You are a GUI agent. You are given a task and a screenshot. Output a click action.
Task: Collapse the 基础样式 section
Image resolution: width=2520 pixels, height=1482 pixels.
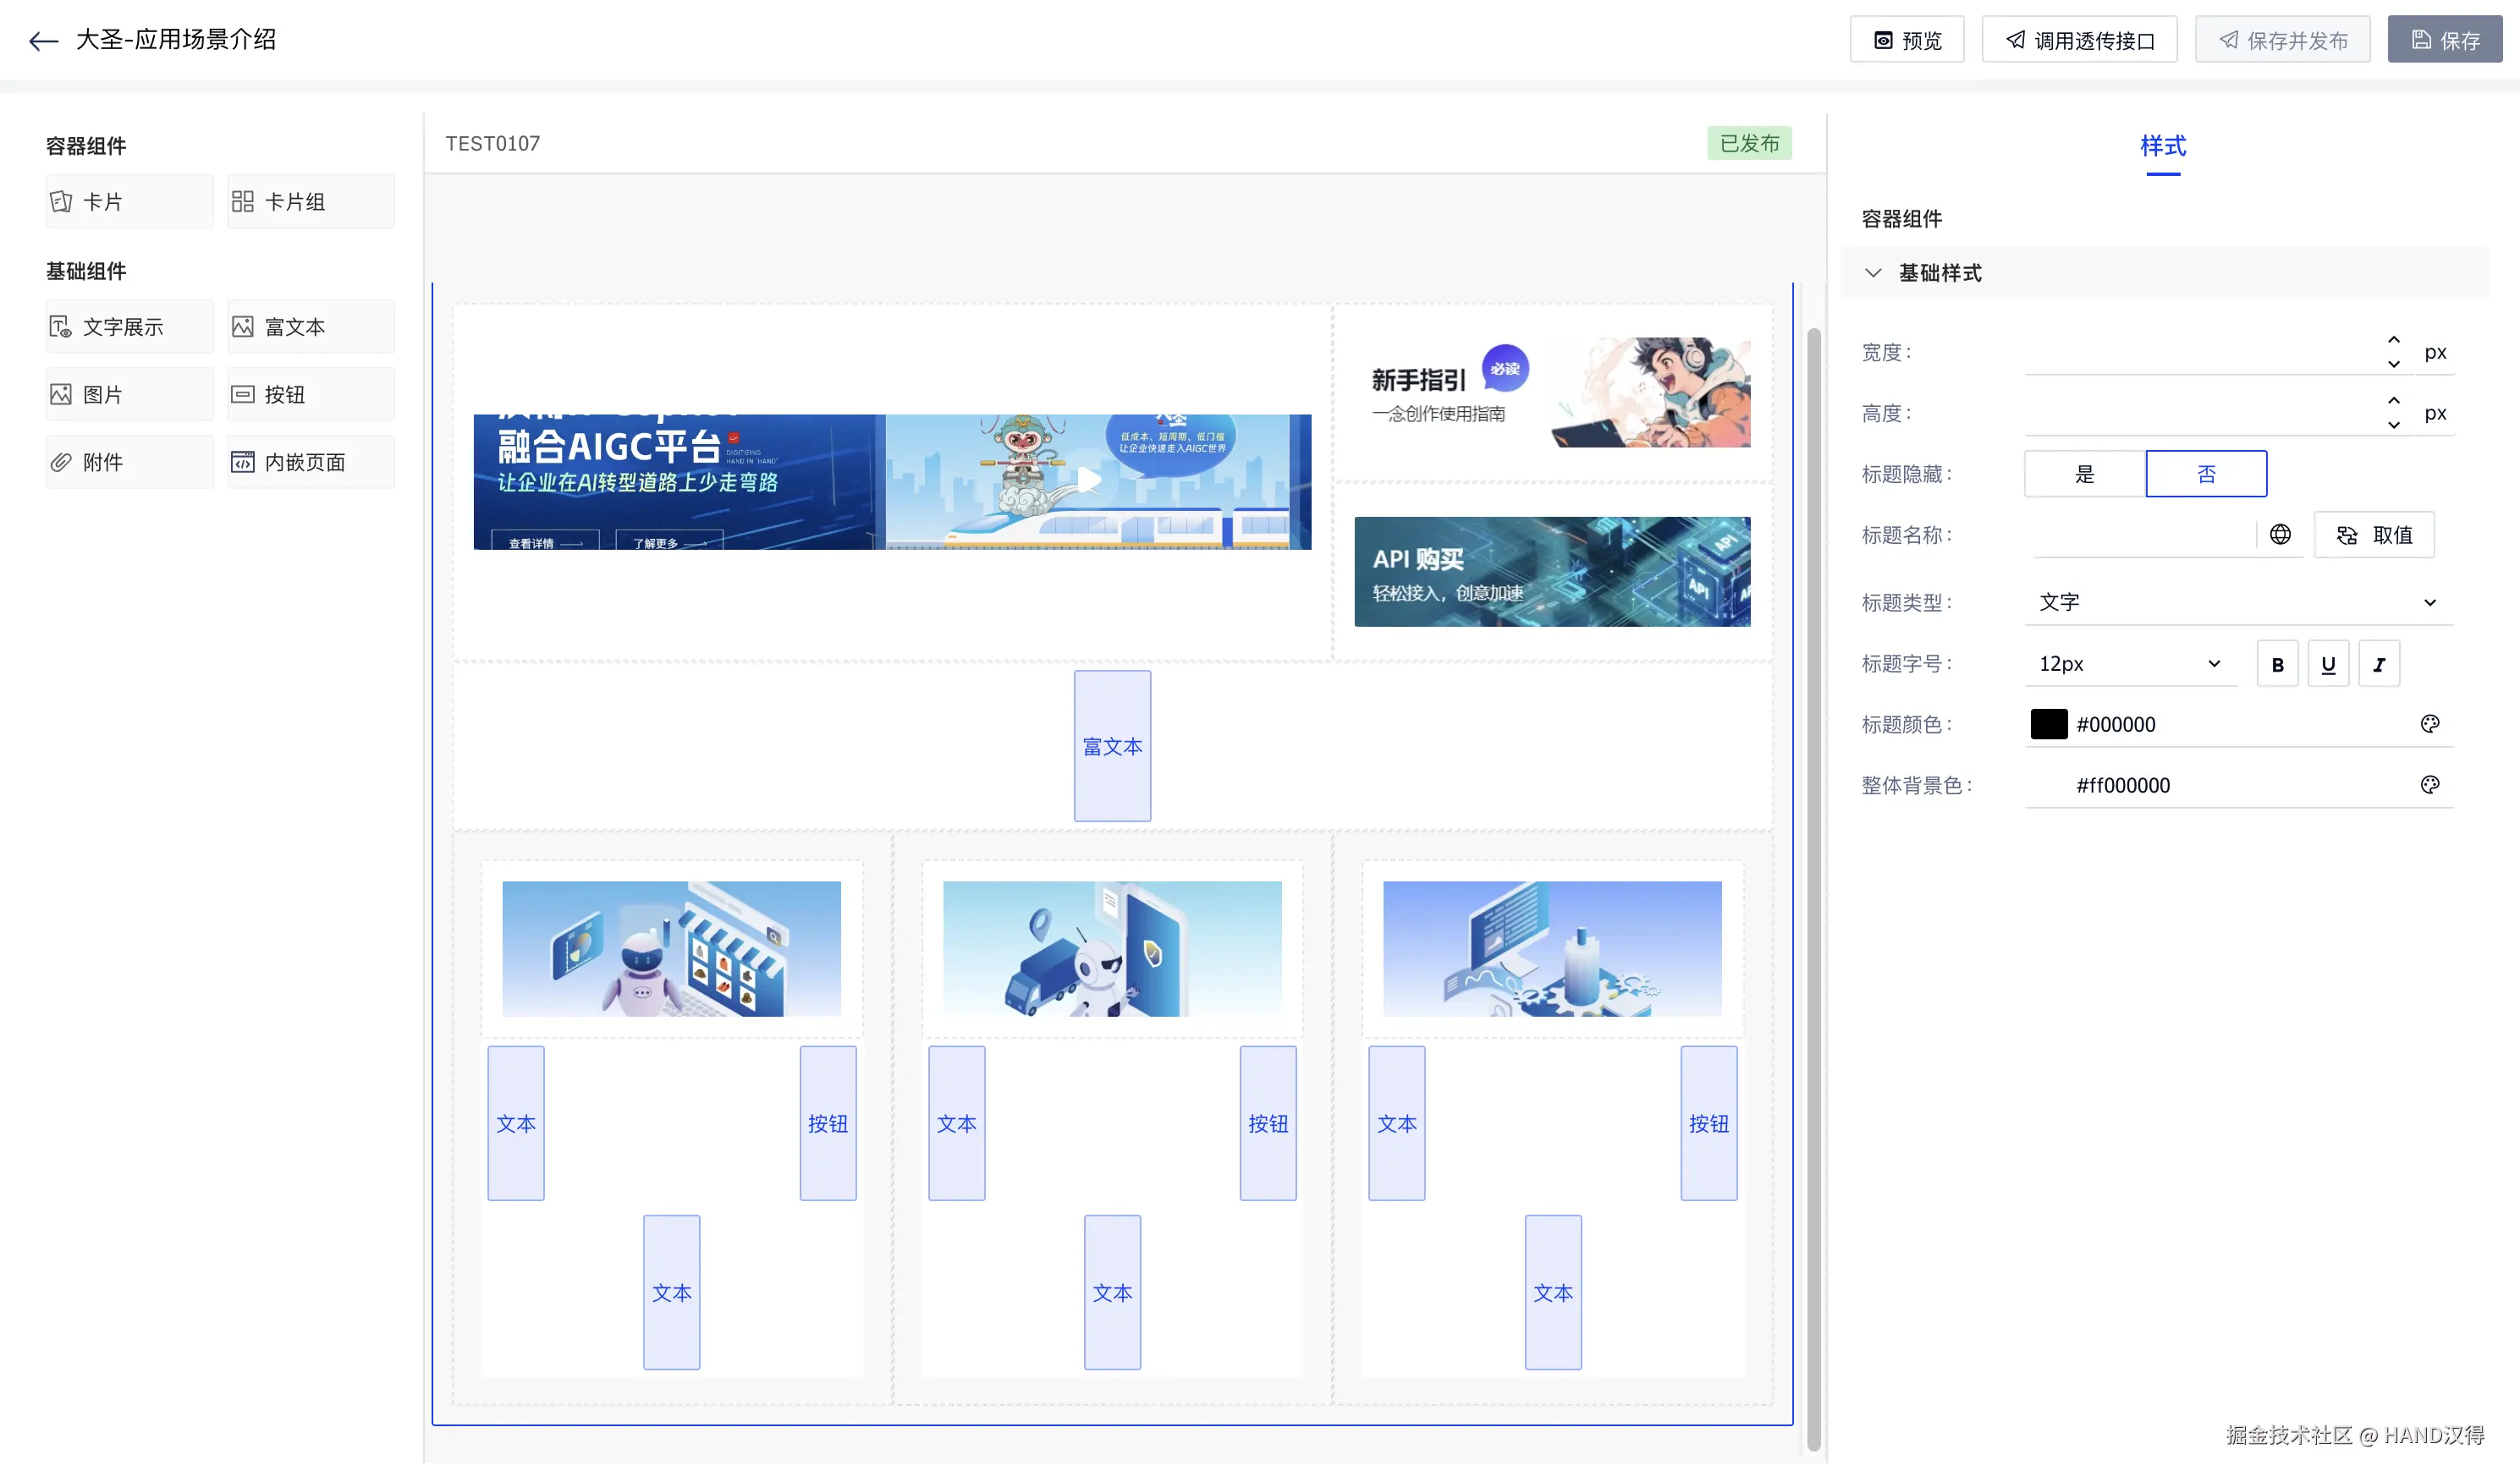click(x=1874, y=273)
